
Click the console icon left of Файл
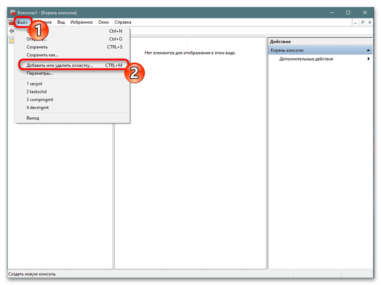coord(11,22)
